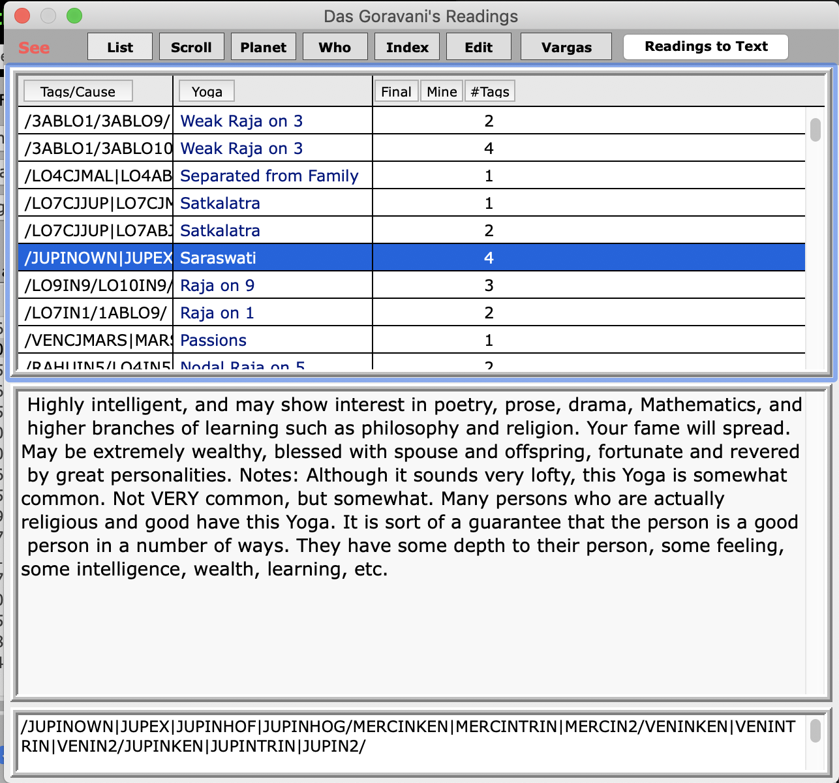Sort by the Tags/Cause column header
The image size is (839, 783).
pyautogui.click(x=78, y=91)
